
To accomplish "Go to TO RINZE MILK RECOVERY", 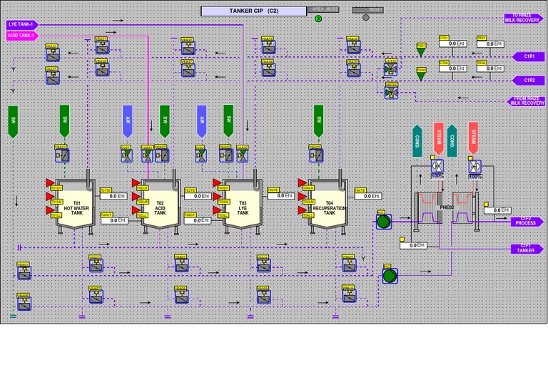I will tap(523, 18).
